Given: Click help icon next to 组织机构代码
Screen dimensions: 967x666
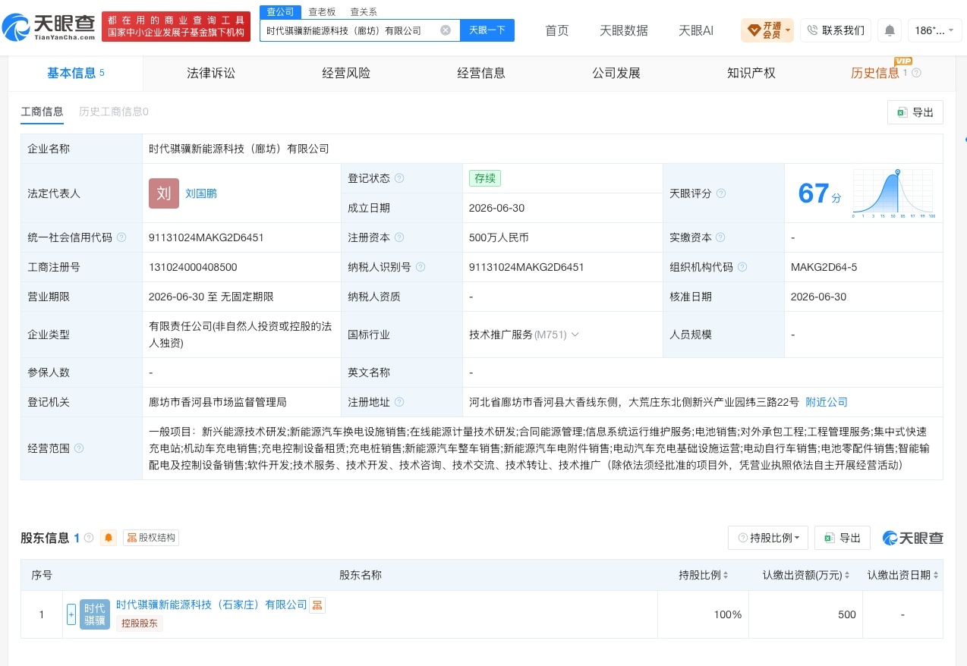Looking at the screenshot, I should 742,267.
